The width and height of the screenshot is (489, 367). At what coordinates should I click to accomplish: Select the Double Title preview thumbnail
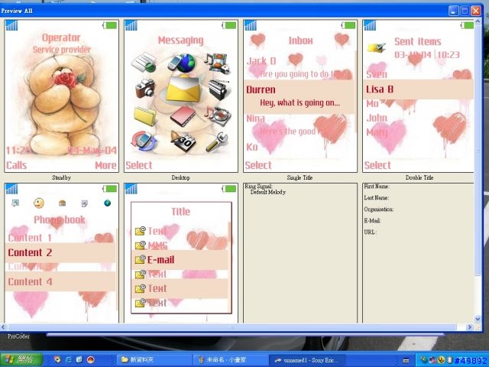click(418, 96)
